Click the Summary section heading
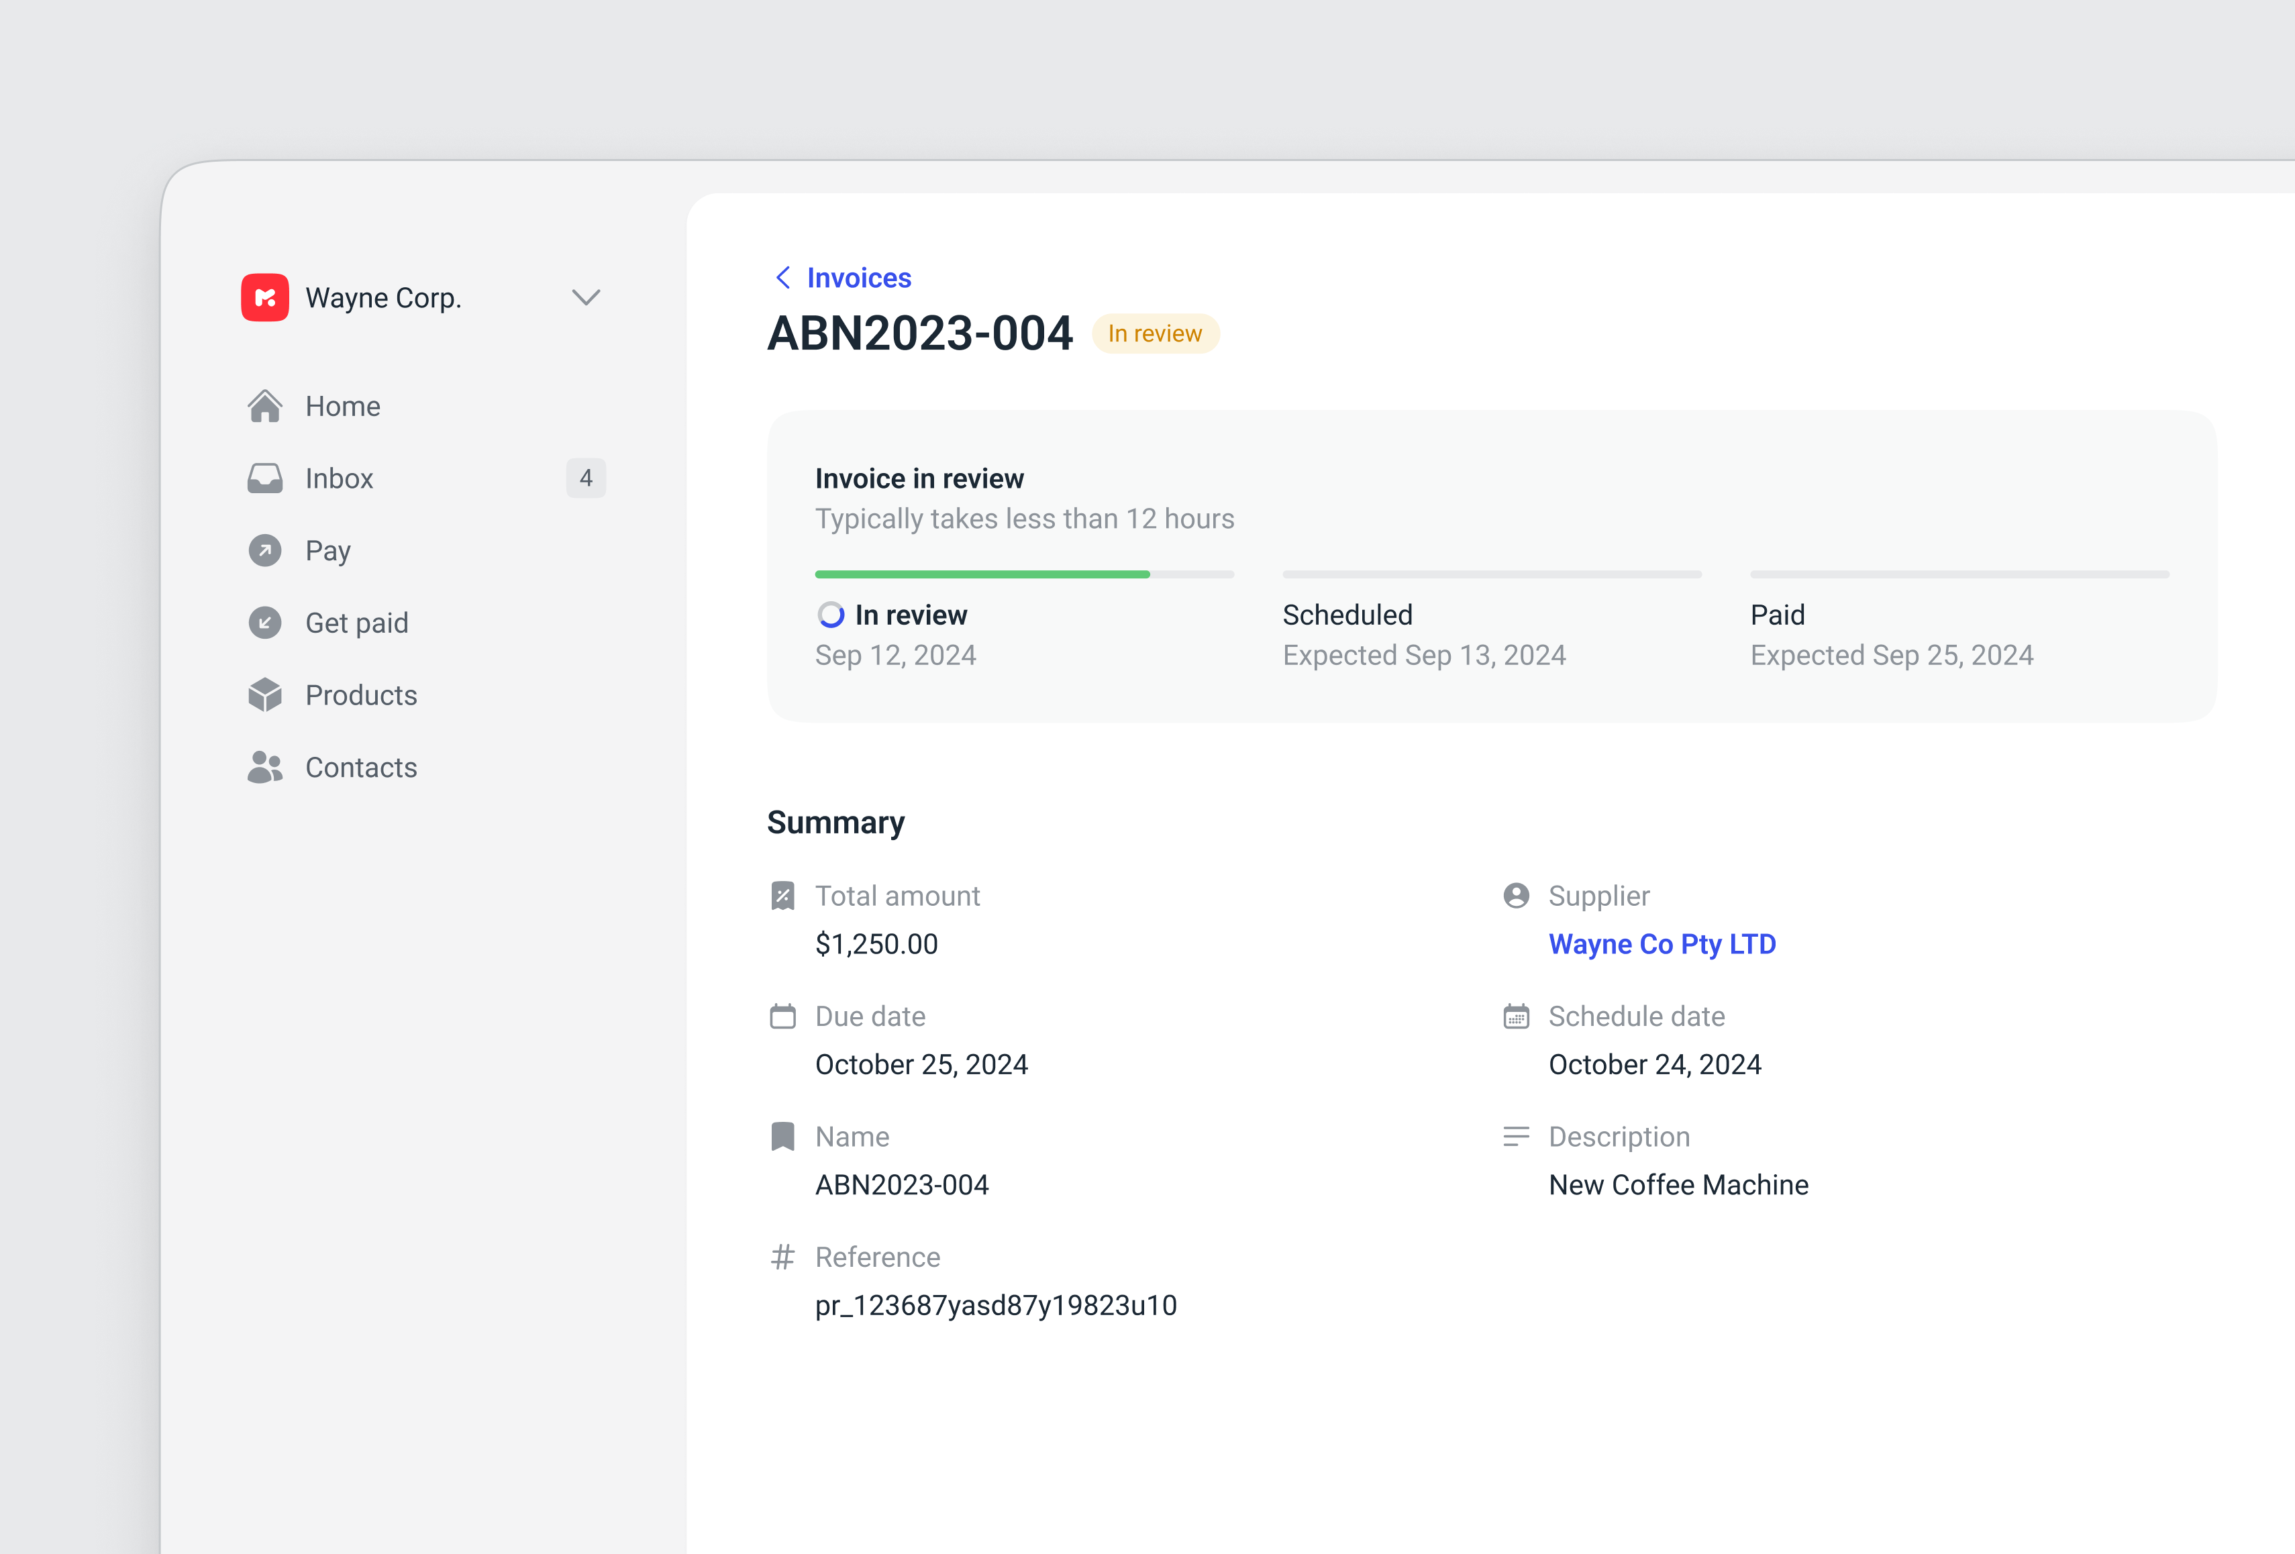The width and height of the screenshot is (2295, 1554). [835, 823]
